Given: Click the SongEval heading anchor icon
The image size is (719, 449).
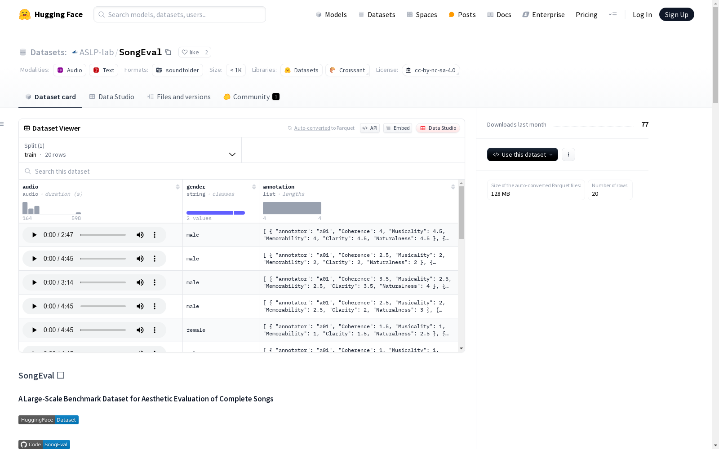Looking at the screenshot, I should click(61, 375).
